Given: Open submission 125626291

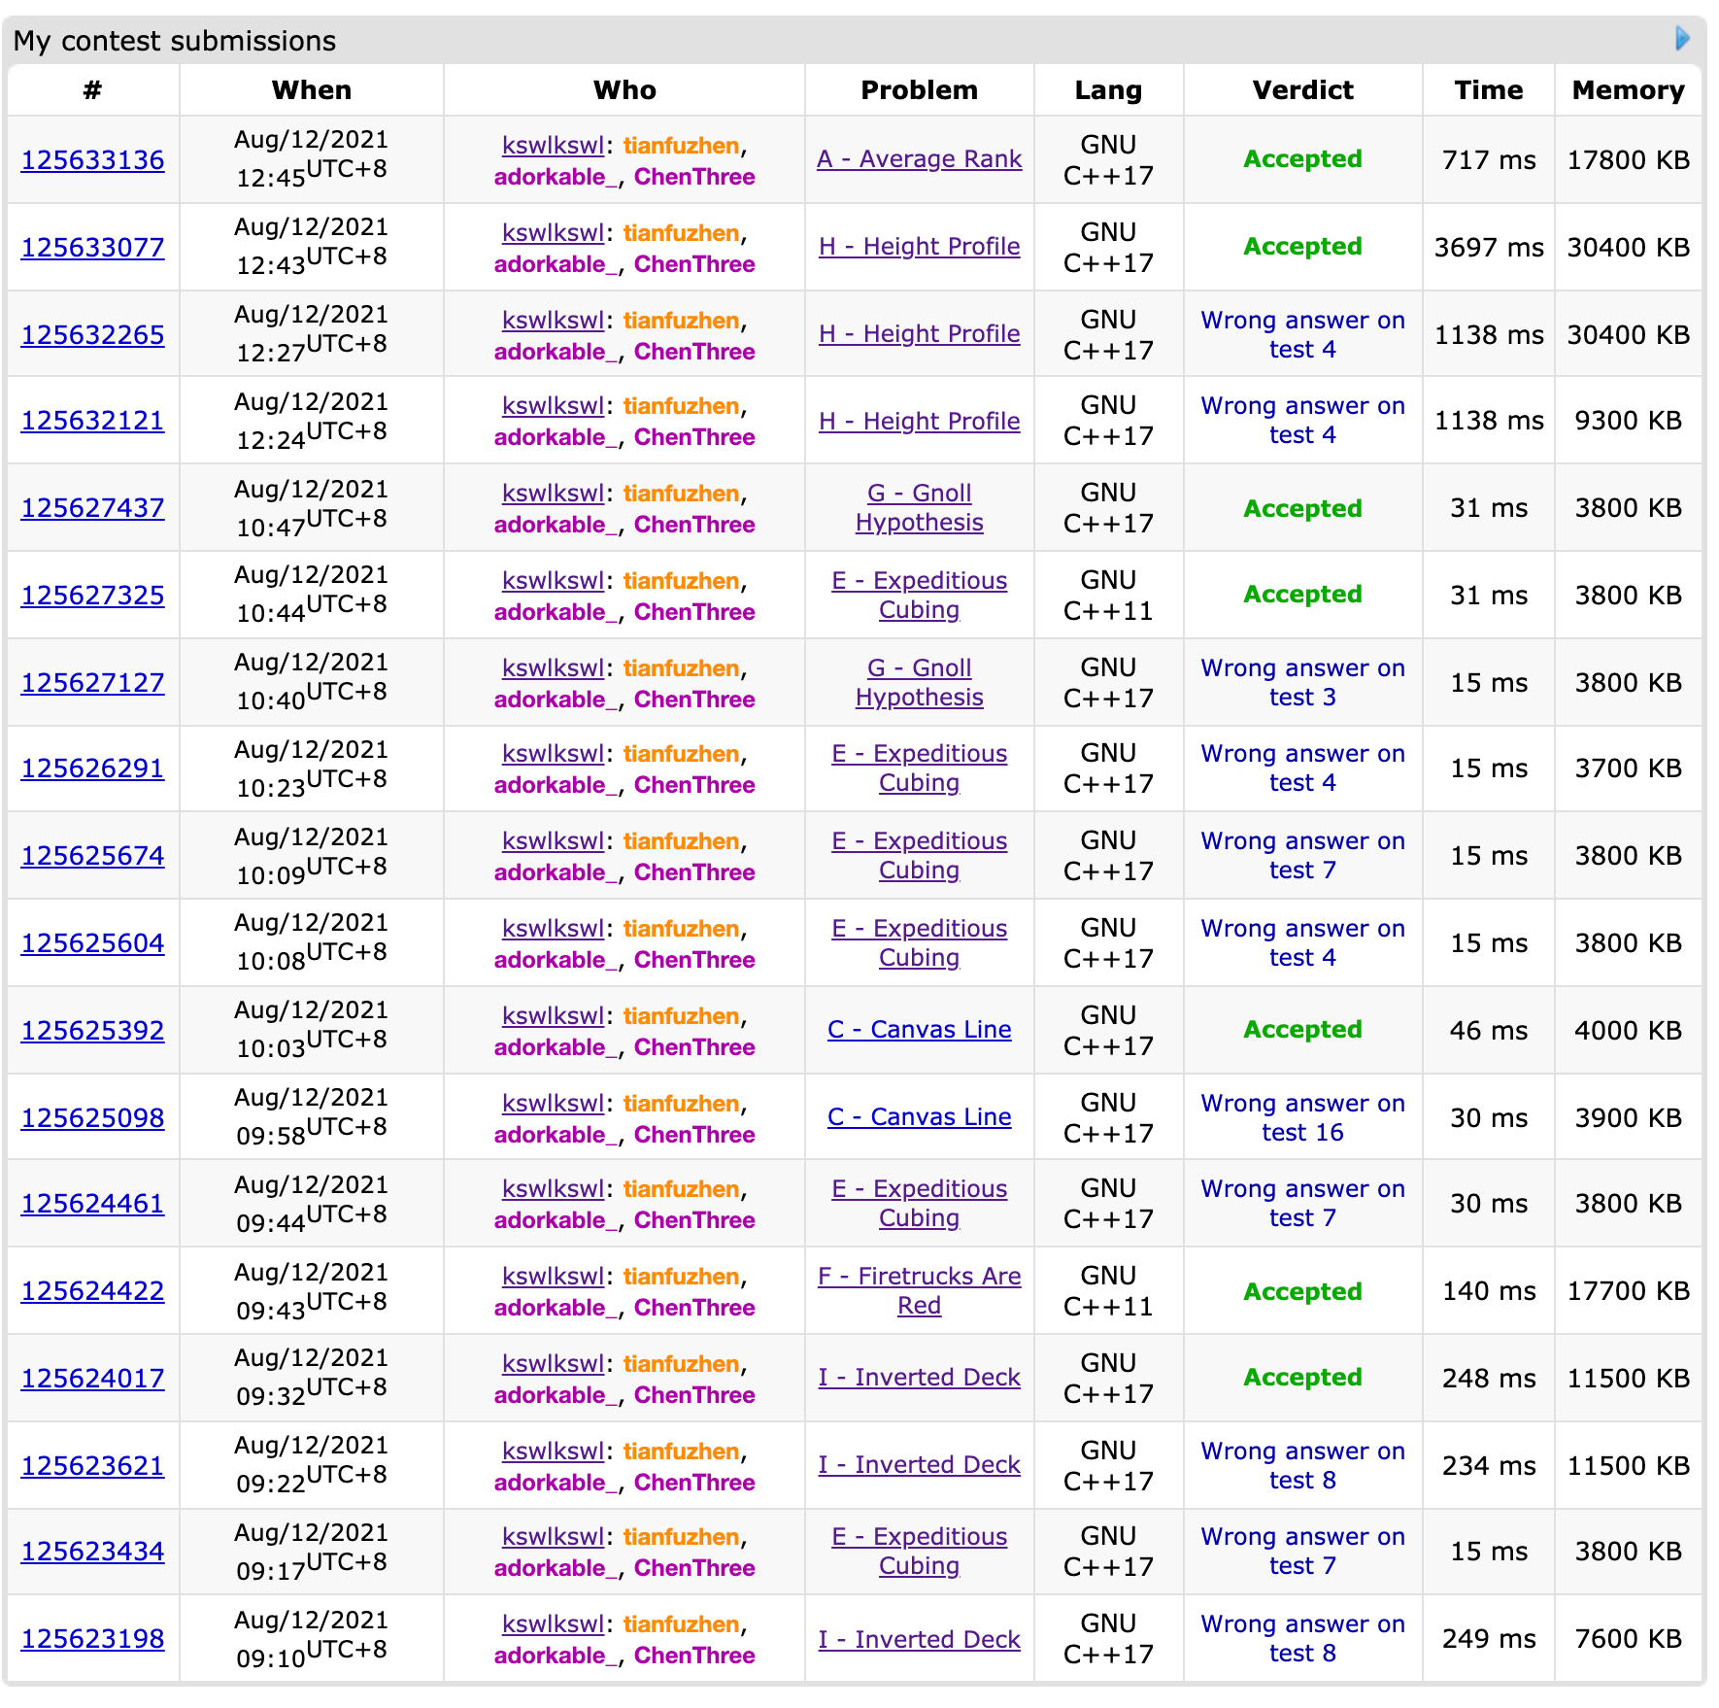Looking at the screenshot, I should pyautogui.click(x=93, y=769).
